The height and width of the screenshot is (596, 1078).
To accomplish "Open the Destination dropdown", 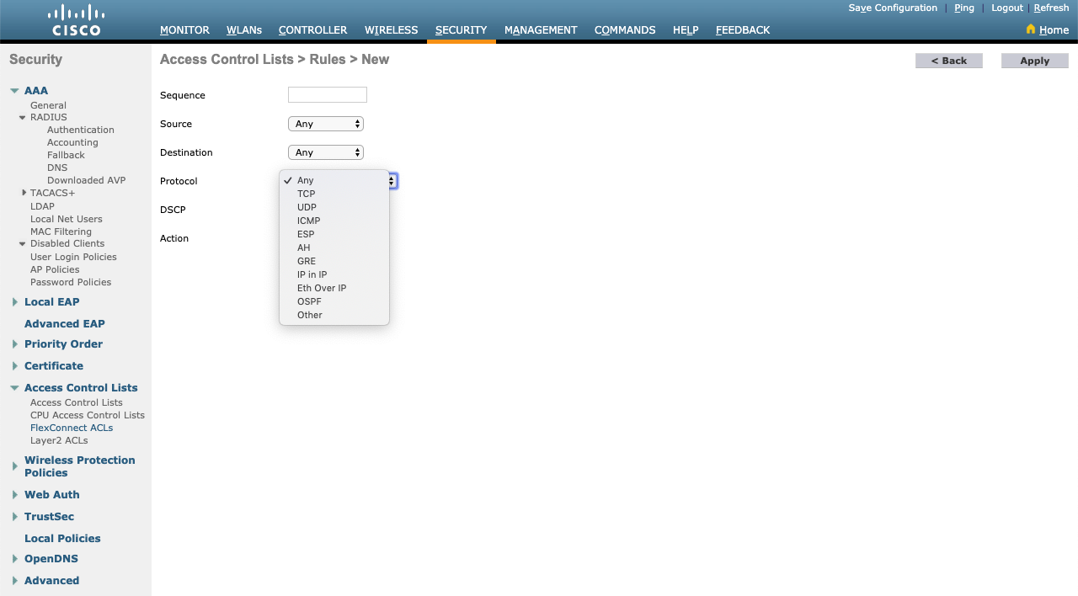I will coord(325,152).
